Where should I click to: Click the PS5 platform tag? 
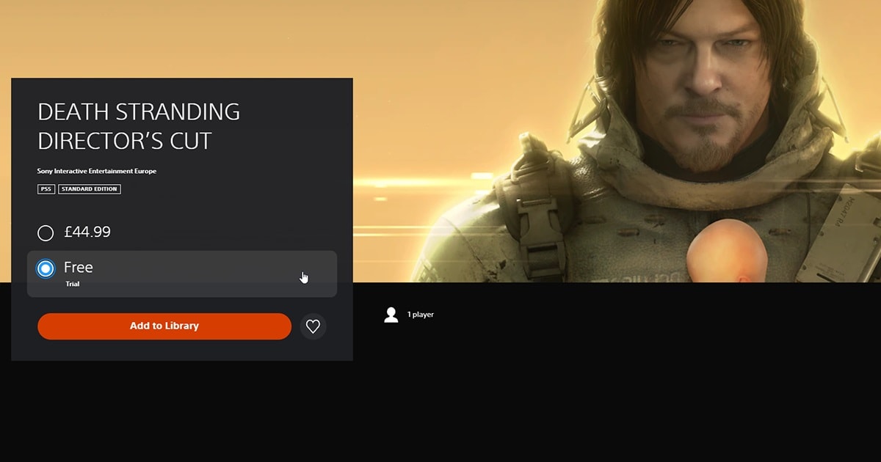(46, 189)
